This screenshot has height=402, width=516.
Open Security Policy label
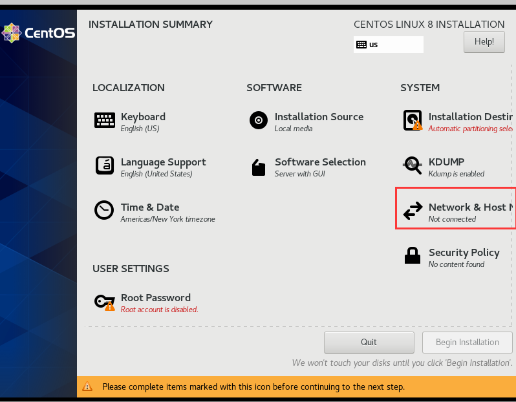coord(464,253)
